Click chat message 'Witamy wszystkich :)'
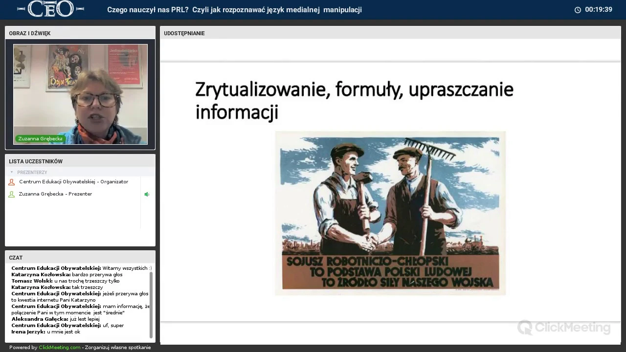626x352 pixels. [81, 268]
